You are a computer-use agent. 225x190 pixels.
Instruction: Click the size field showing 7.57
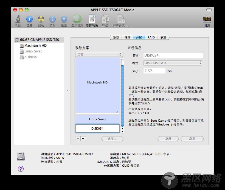pyautogui.click(x=154, y=71)
